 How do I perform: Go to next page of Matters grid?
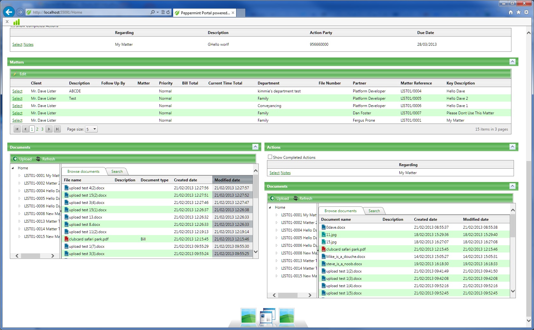[49, 129]
